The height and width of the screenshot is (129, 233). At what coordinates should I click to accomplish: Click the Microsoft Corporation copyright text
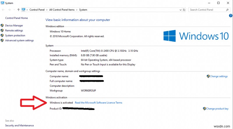[x=77, y=36]
